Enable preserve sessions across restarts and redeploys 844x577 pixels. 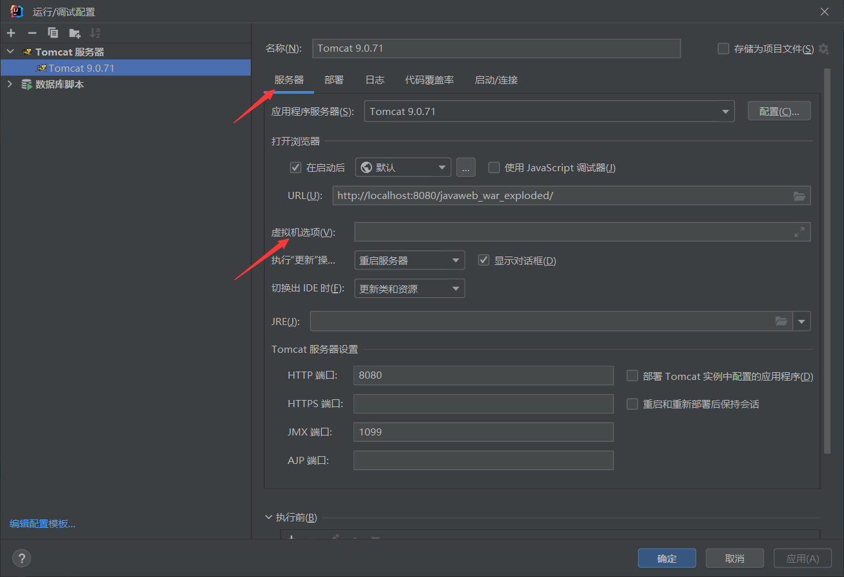pyautogui.click(x=633, y=404)
